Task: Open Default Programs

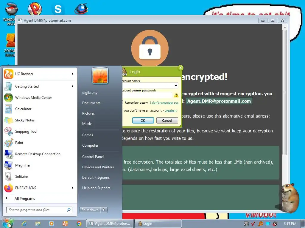Action: [96, 178]
